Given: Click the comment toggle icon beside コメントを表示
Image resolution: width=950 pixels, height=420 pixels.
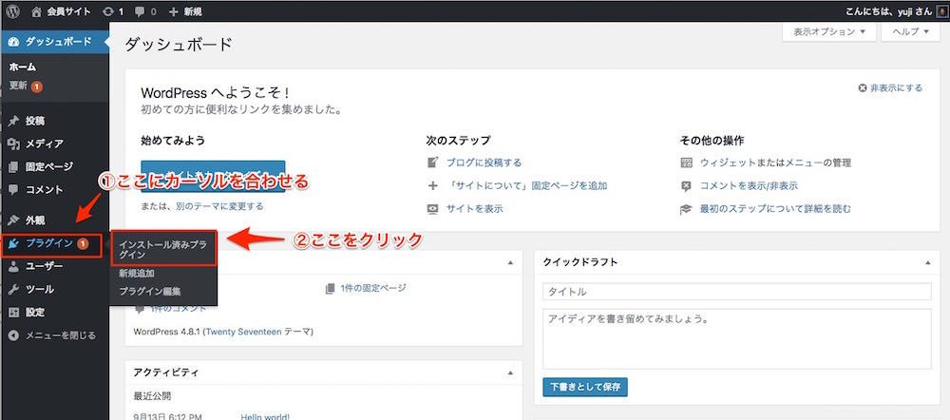Looking at the screenshot, I should (x=686, y=185).
